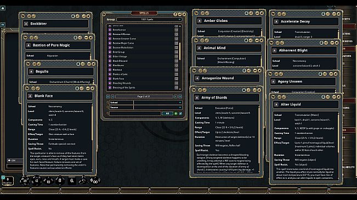Click share icon in Alter Liquid window
Image resolution: width=357 pixels, height=200 pixels.
point(327,97)
